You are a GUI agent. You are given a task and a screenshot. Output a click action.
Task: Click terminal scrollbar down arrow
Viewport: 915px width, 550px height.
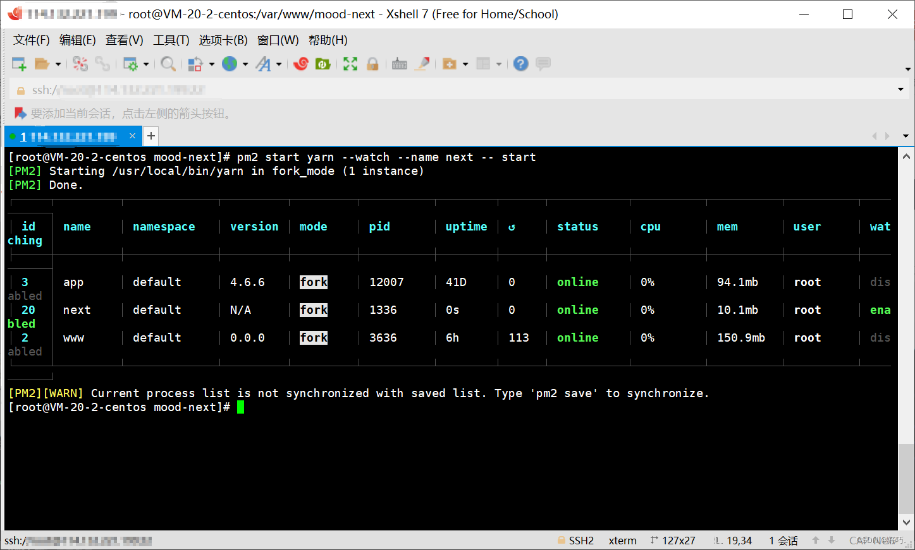(906, 522)
